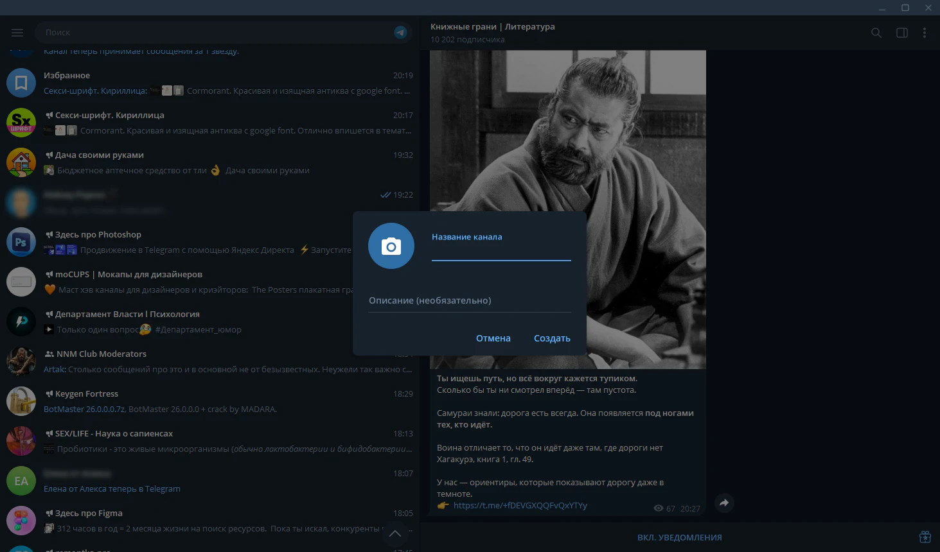Focus the Описание (необязательно) field
Screen dimensions: 940x552
point(469,301)
